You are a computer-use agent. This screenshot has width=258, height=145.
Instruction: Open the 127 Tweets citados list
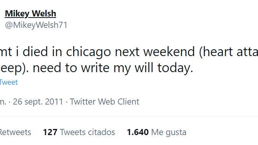tap(79, 132)
